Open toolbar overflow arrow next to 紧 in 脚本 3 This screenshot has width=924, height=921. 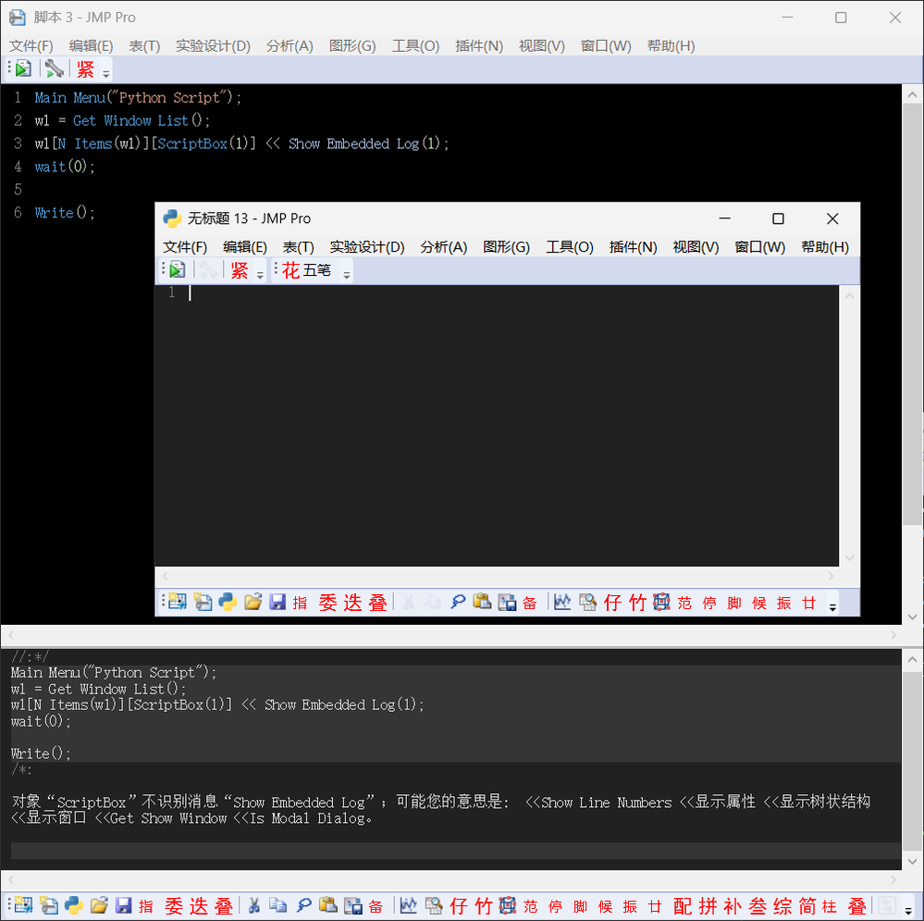pos(106,73)
